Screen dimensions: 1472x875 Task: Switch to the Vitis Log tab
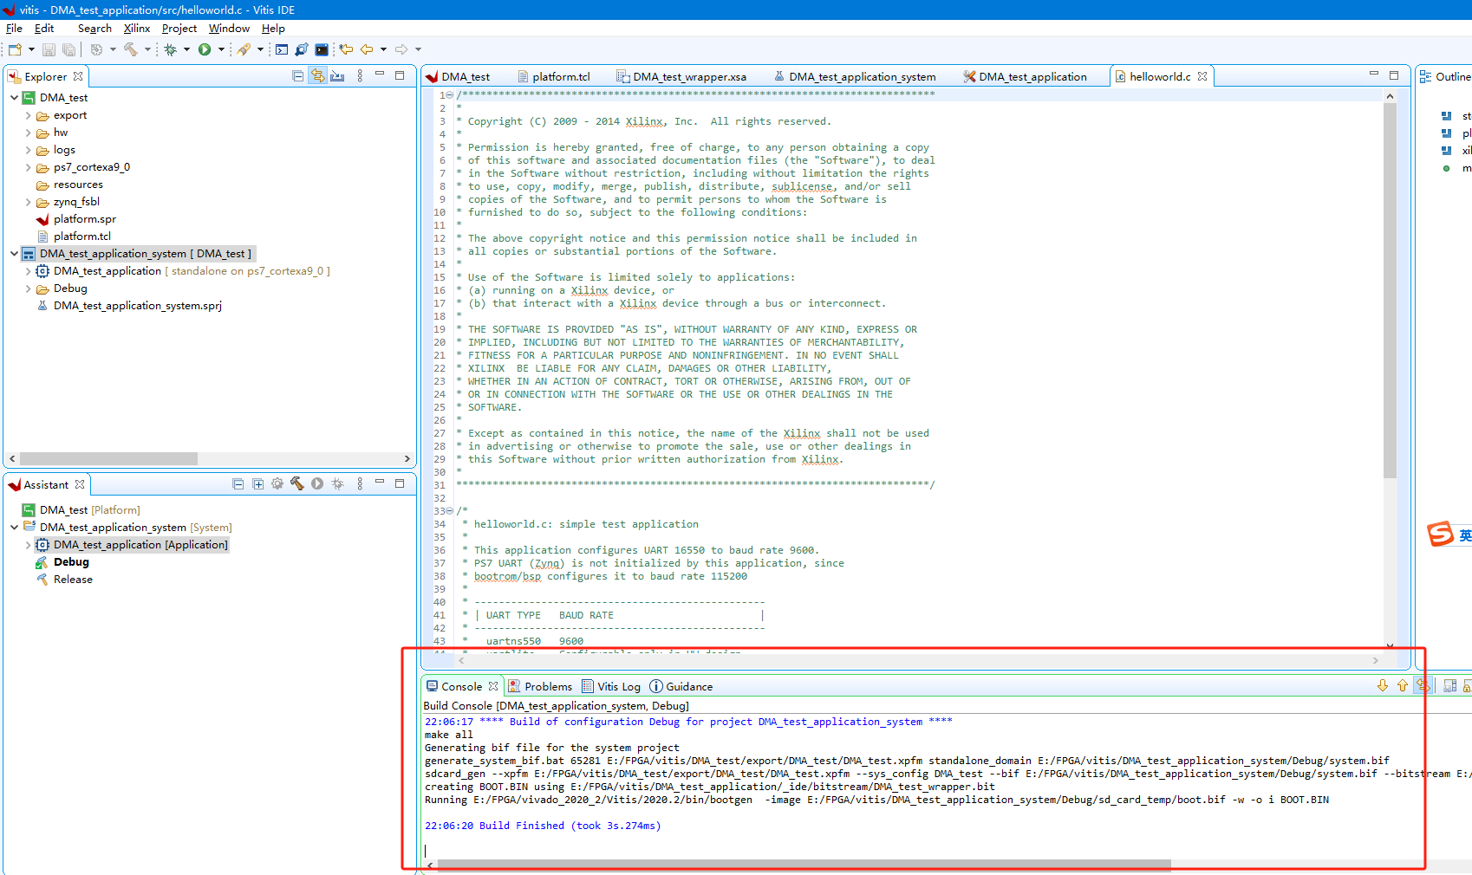(x=611, y=686)
